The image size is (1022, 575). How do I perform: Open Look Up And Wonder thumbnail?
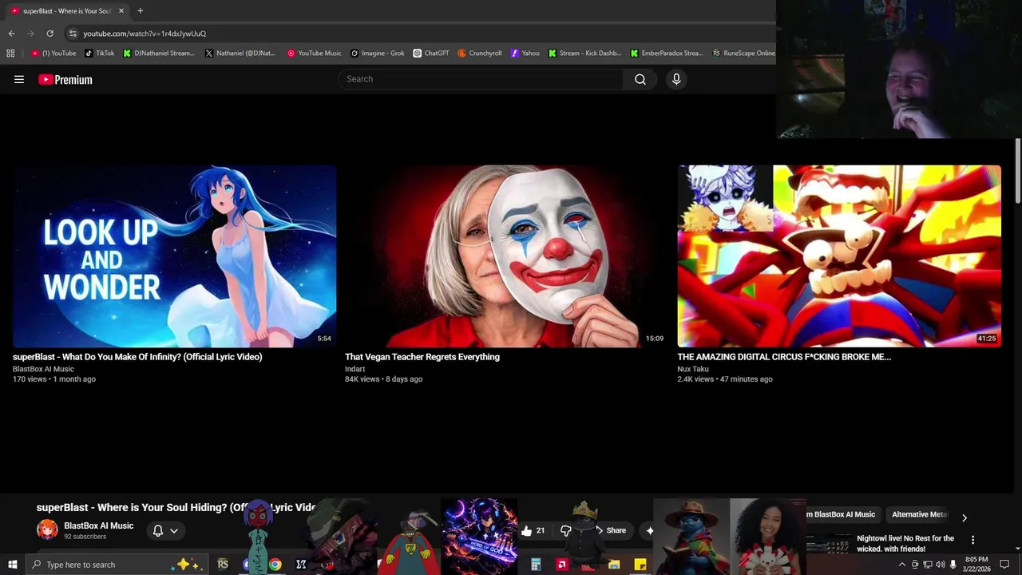click(174, 256)
